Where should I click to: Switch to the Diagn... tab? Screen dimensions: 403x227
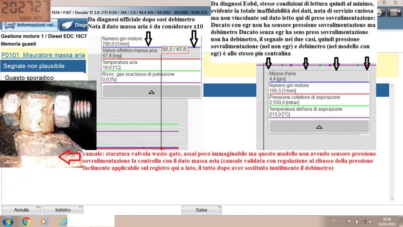[x=74, y=25]
